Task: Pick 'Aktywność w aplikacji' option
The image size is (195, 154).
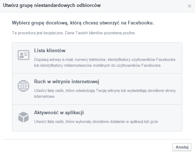Action: [x=97, y=118]
